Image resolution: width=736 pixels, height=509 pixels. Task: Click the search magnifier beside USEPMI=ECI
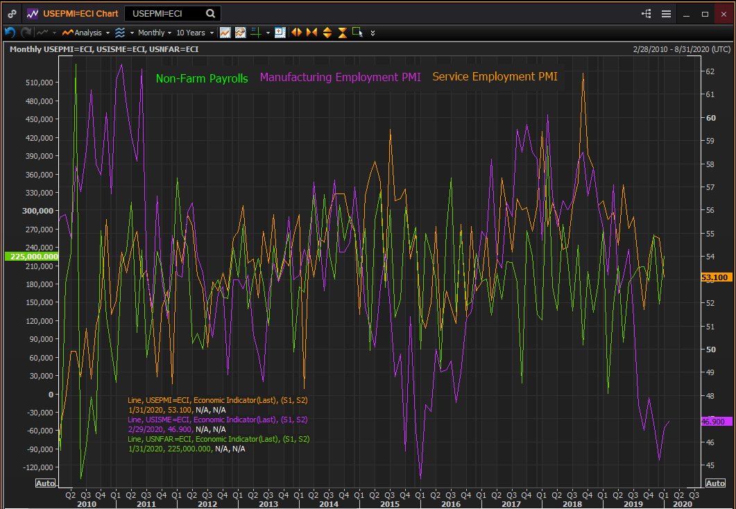click(210, 13)
